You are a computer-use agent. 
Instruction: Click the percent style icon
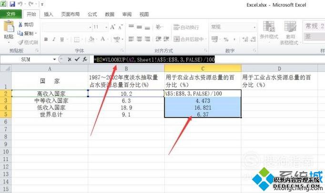point(226,40)
